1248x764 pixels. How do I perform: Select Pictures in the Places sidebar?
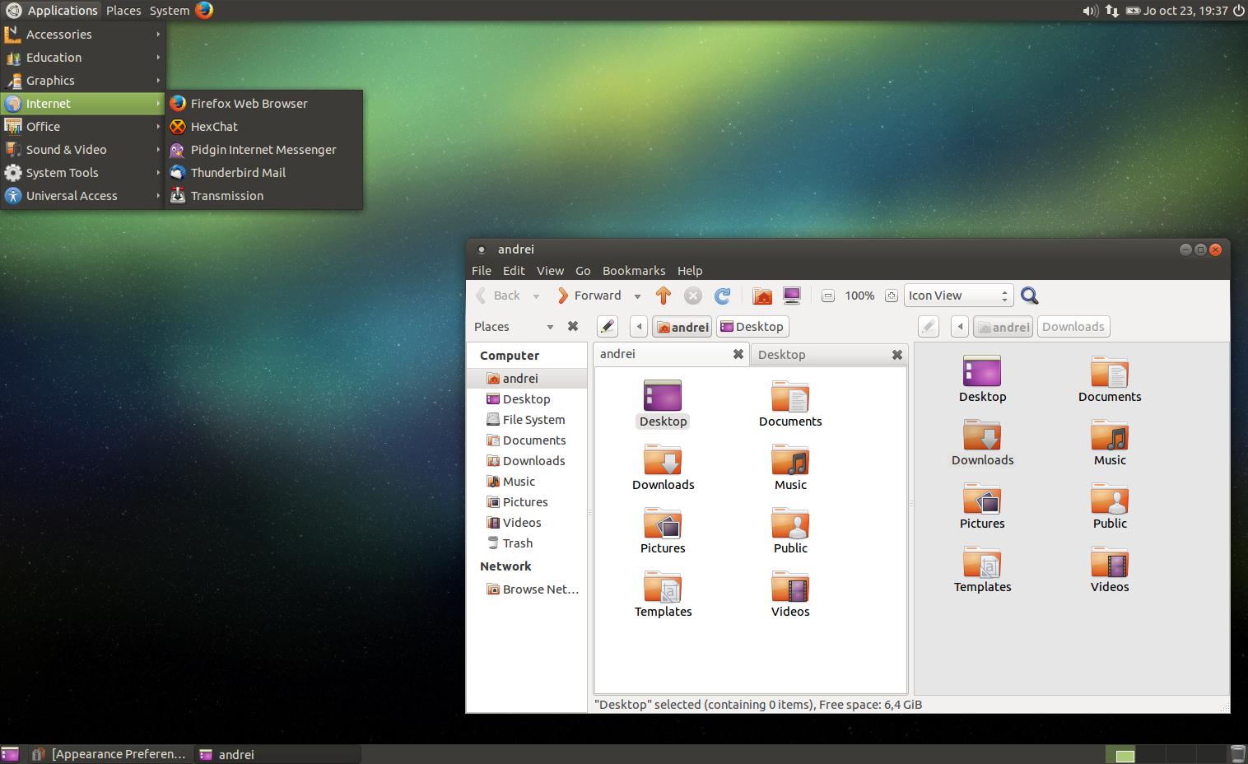[527, 502]
